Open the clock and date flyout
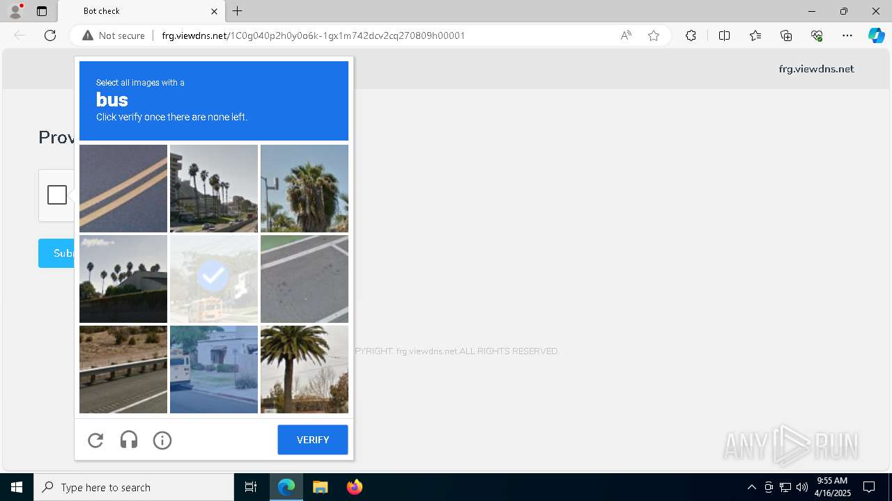 [833, 487]
